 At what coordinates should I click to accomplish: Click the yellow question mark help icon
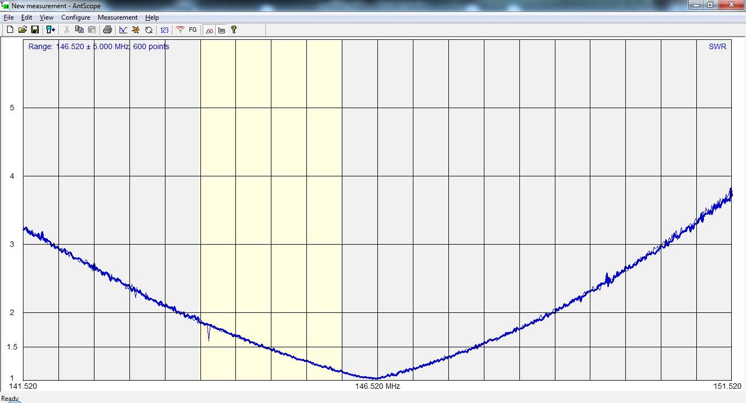click(234, 30)
